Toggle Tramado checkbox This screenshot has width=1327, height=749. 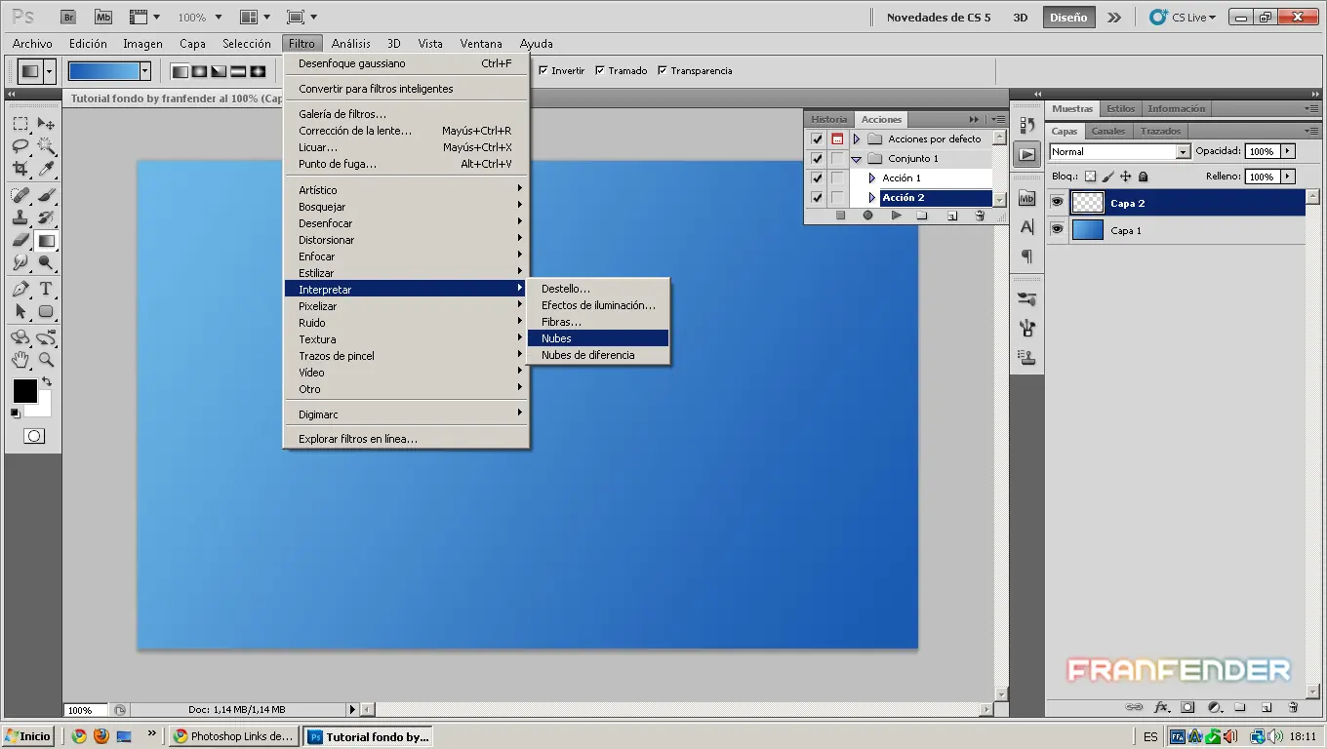coord(600,70)
